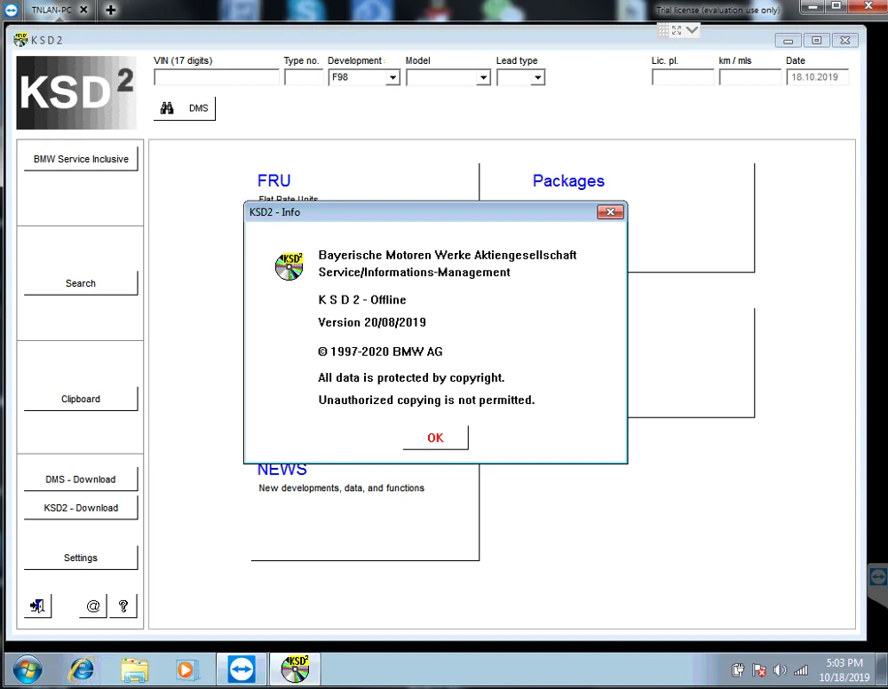888x689 pixels.
Task: Click the '© 1997-2020 BMW AG' text
Action: click(x=381, y=352)
